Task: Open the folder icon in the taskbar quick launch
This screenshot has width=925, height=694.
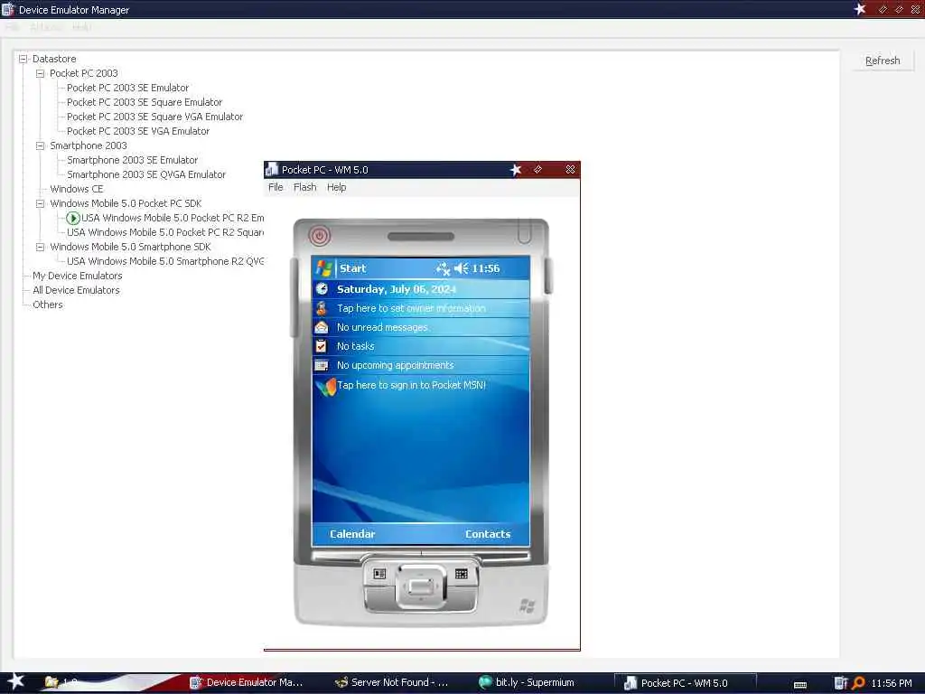Action: [51, 682]
